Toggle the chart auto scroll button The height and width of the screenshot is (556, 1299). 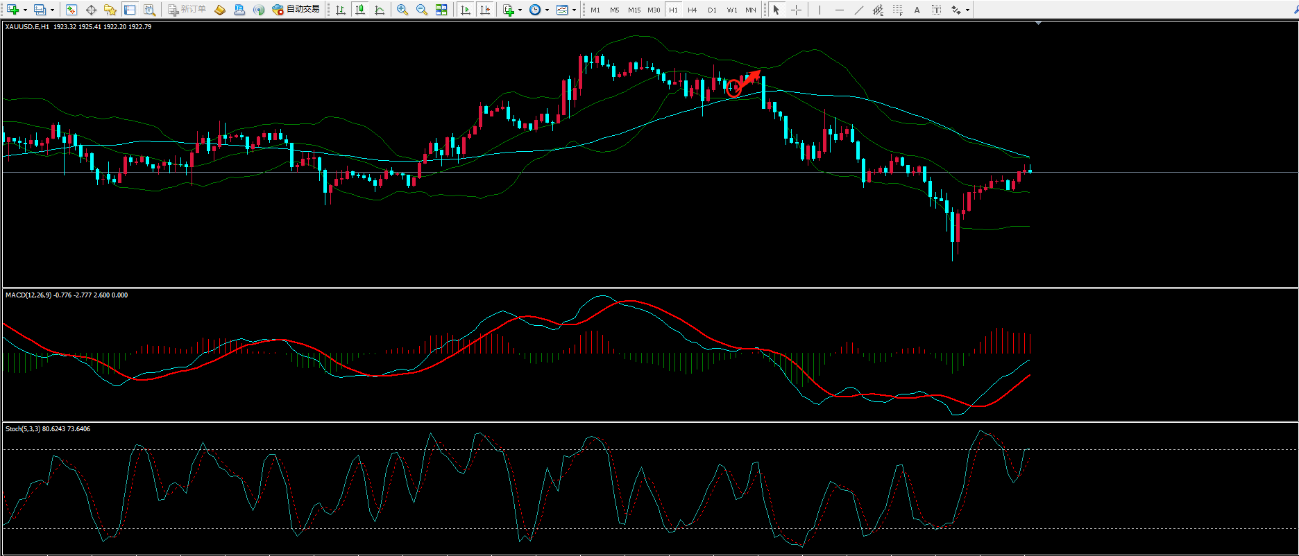pyautogui.click(x=466, y=10)
